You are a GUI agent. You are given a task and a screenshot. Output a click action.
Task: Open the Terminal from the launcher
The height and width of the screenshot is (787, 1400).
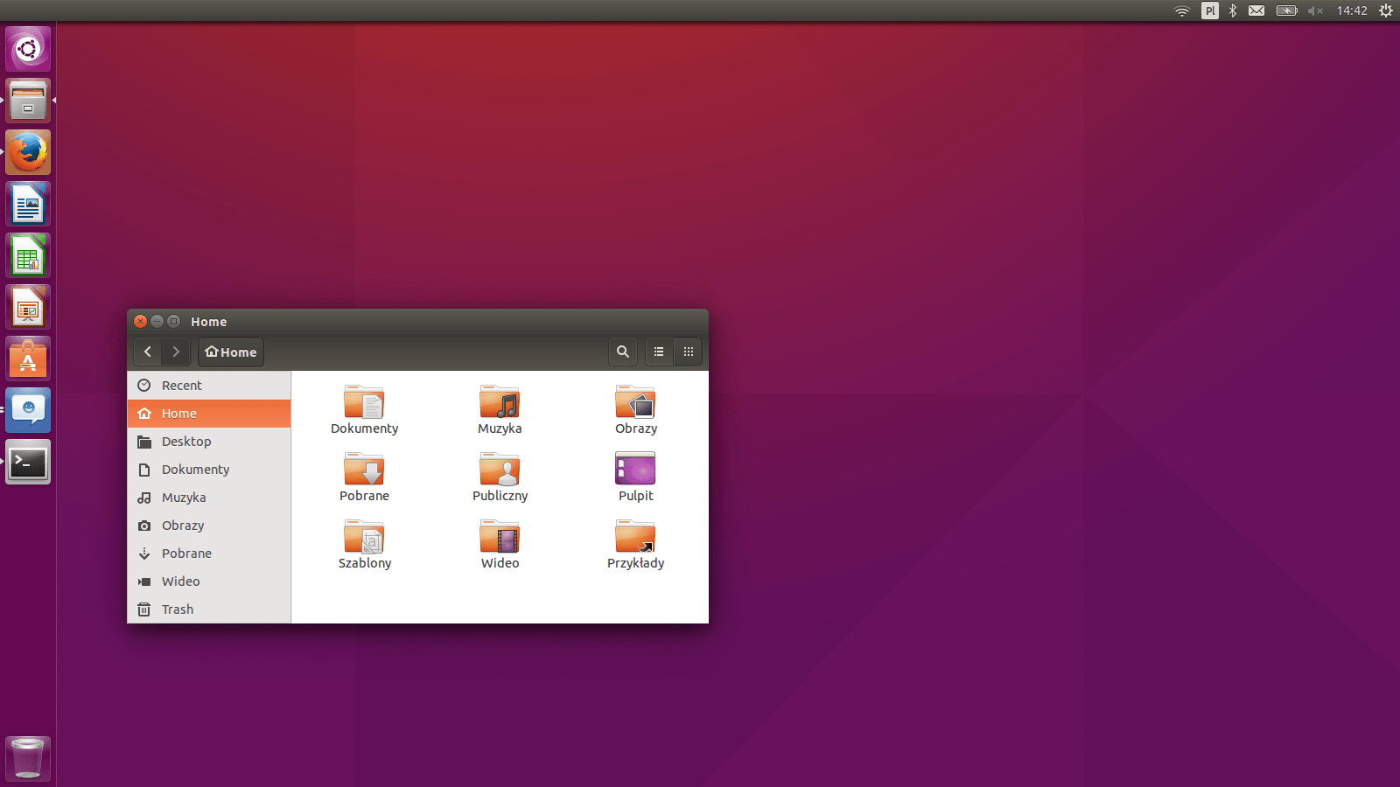tap(28, 462)
